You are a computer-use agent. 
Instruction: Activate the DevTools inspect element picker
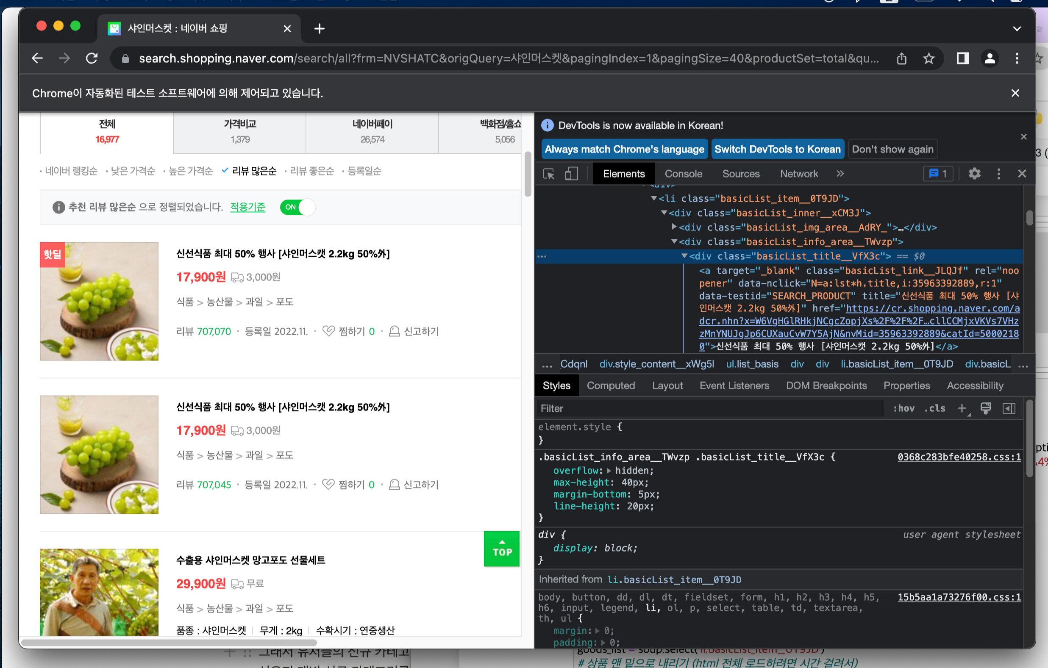click(x=549, y=174)
